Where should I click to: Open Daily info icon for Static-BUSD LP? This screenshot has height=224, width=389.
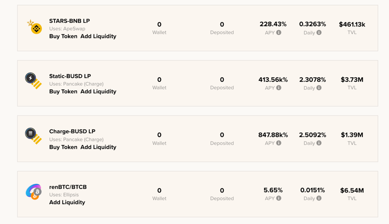[319, 88]
